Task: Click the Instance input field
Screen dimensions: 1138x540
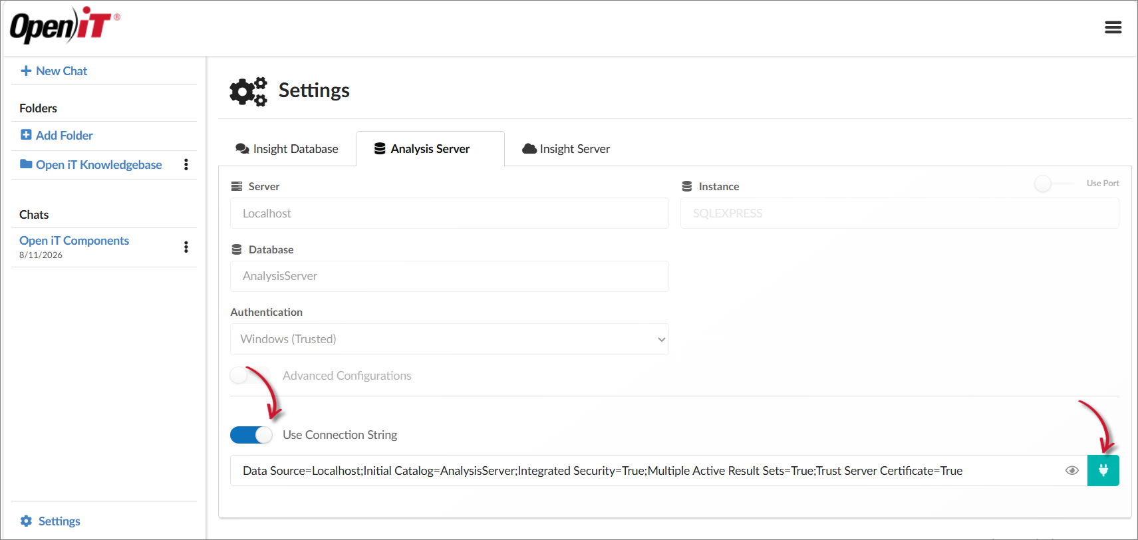Action: (x=899, y=213)
